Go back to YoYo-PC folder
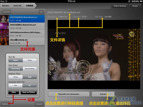 point(6,12)
